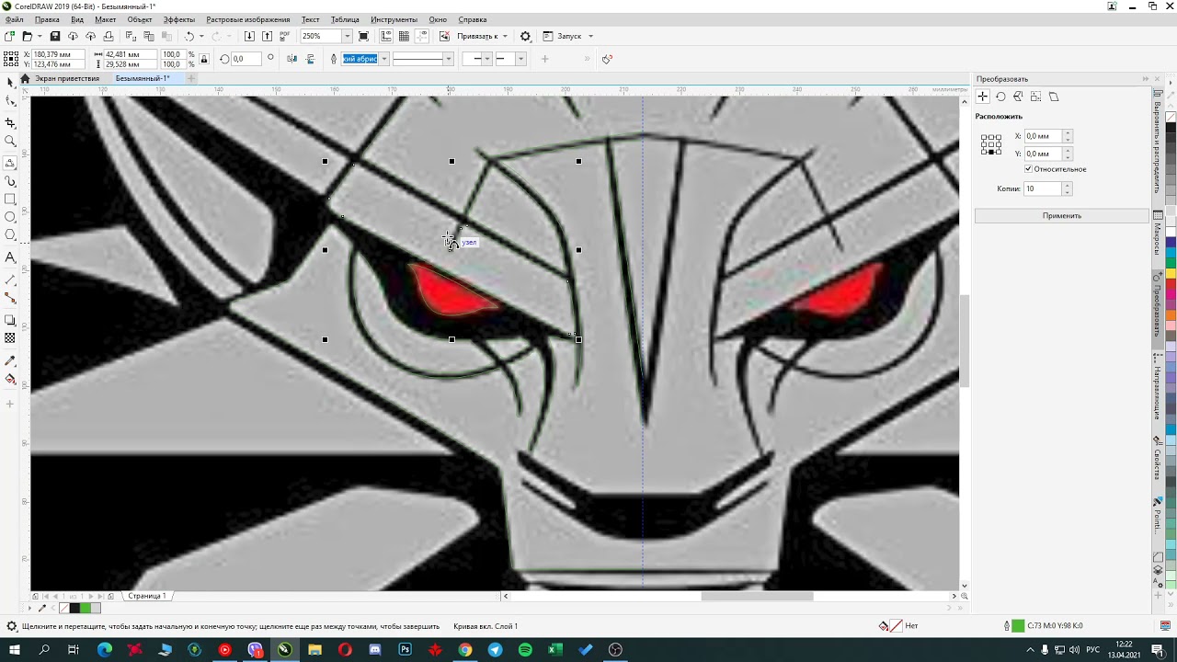Select the Crop tool
1177x662 pixels.
(10, 121)
